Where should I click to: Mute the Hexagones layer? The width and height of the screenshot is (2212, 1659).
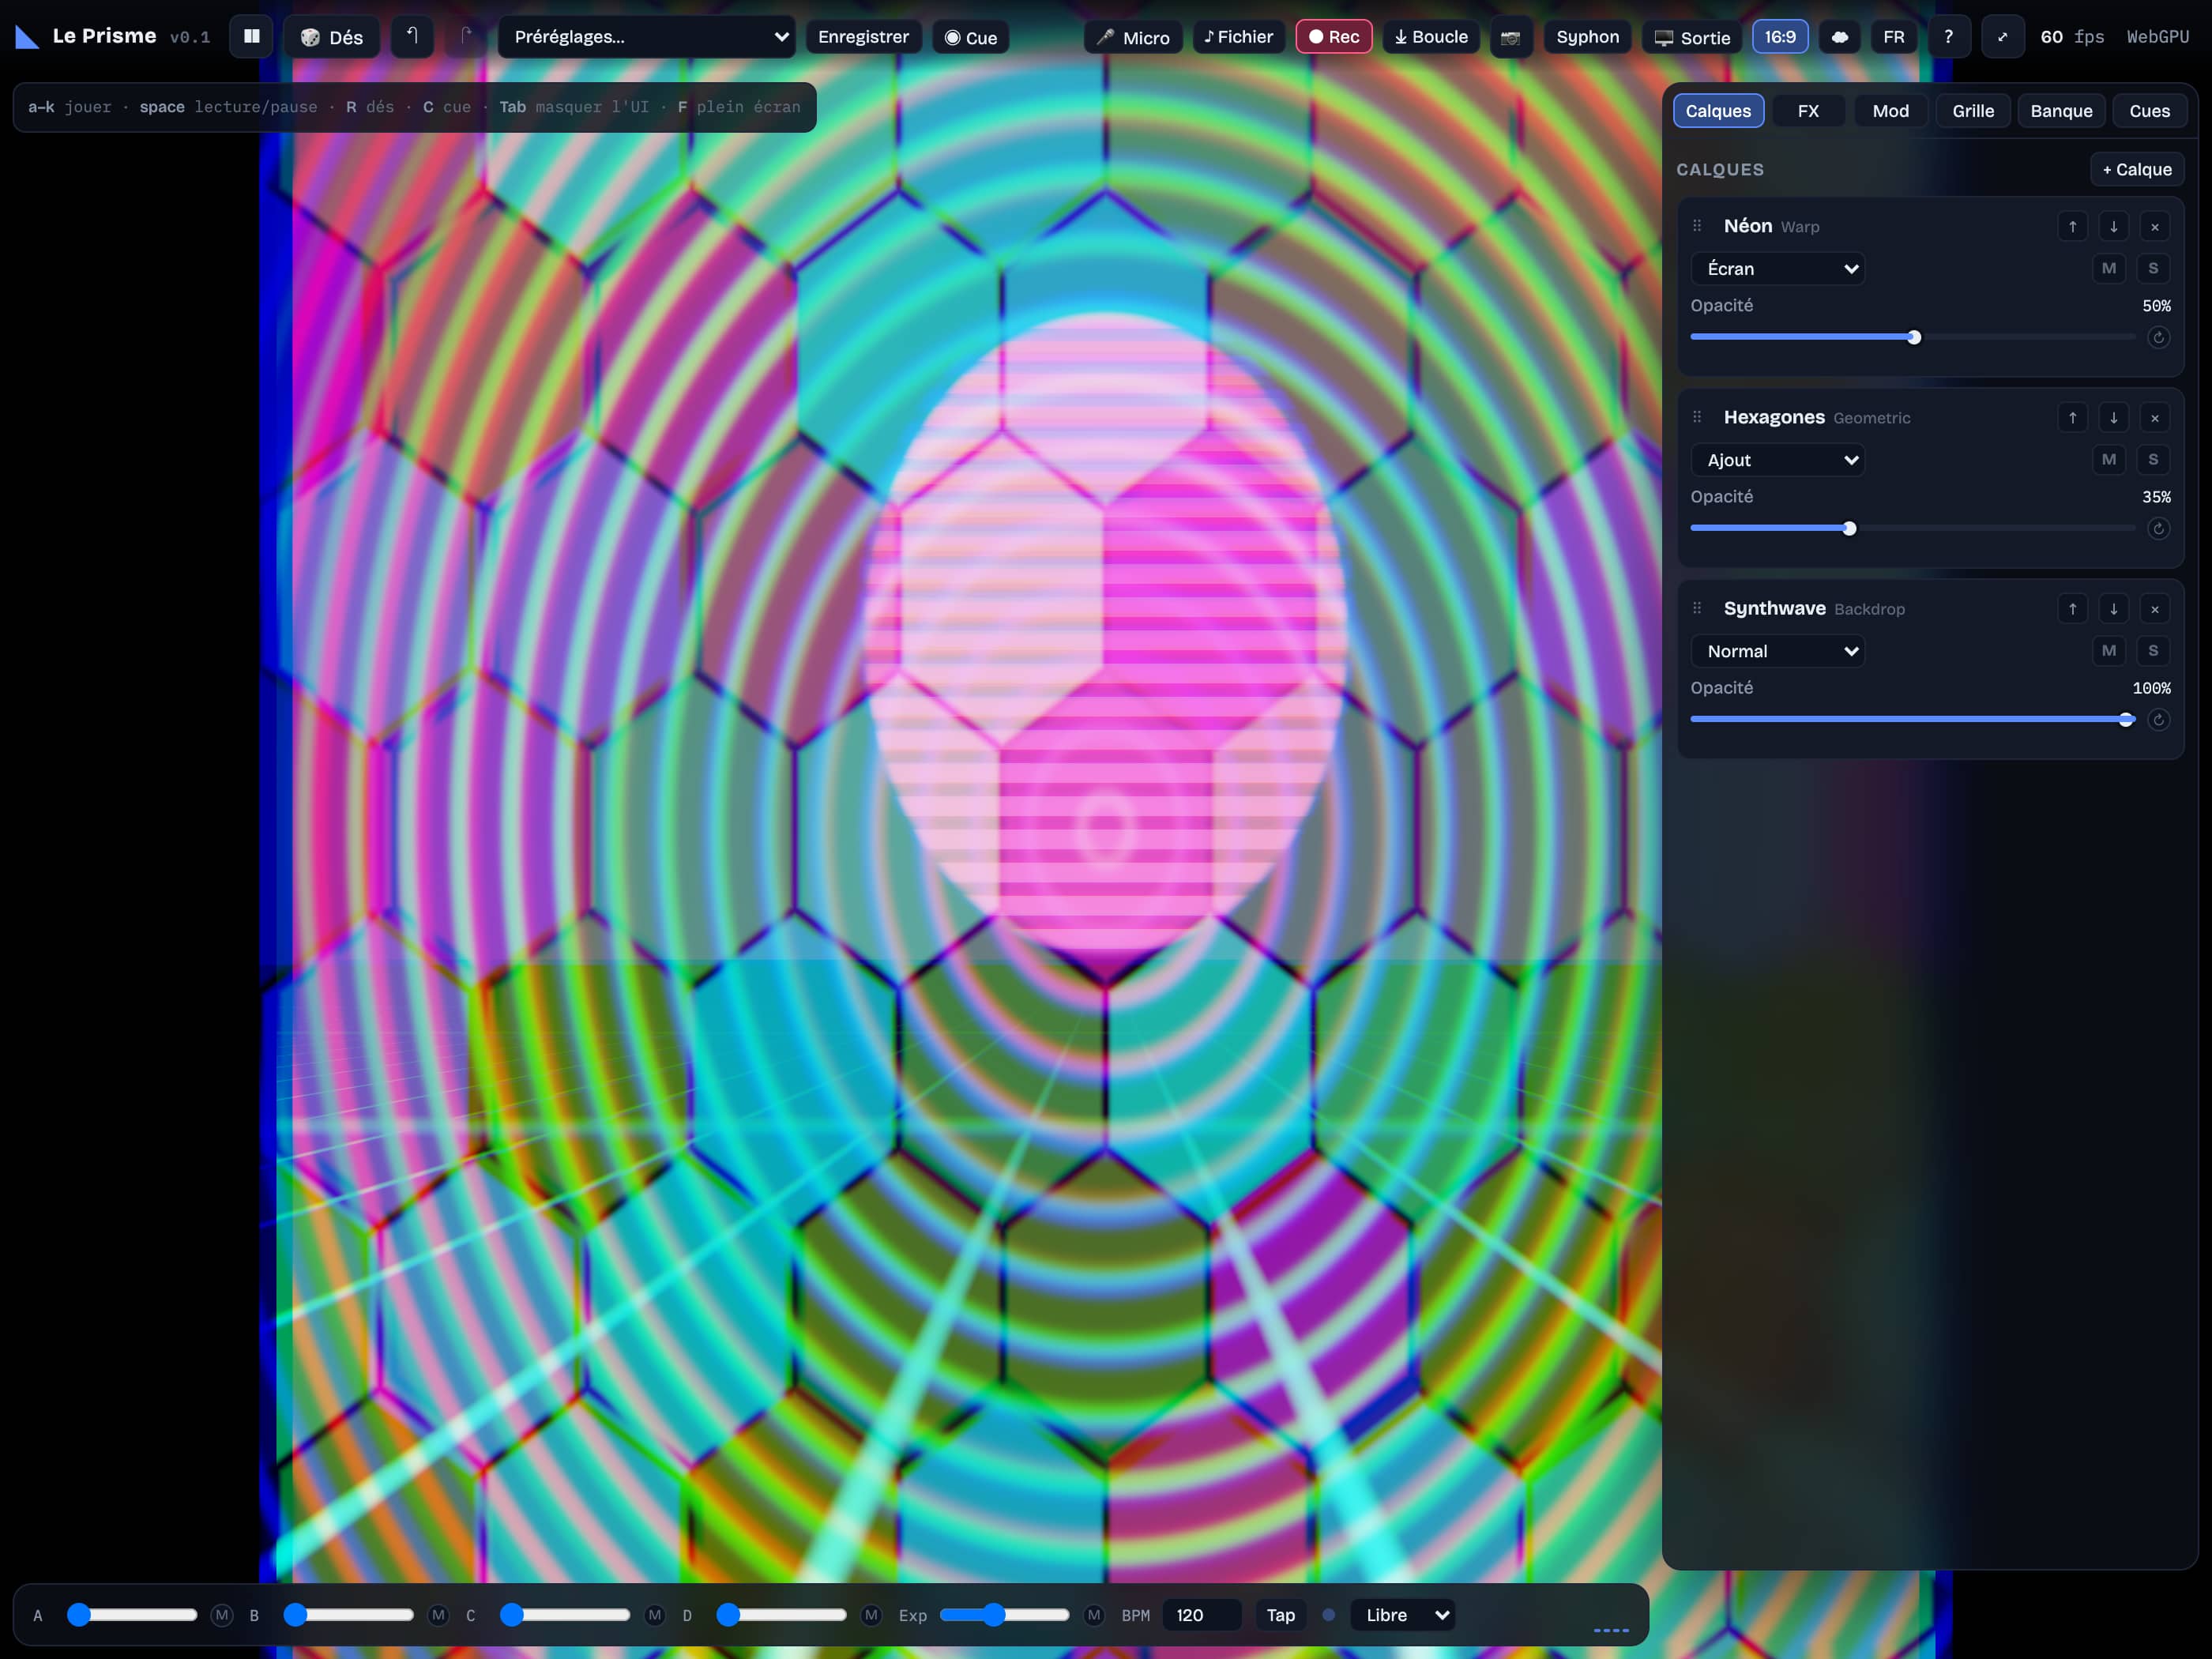(x=2109, y=459)
